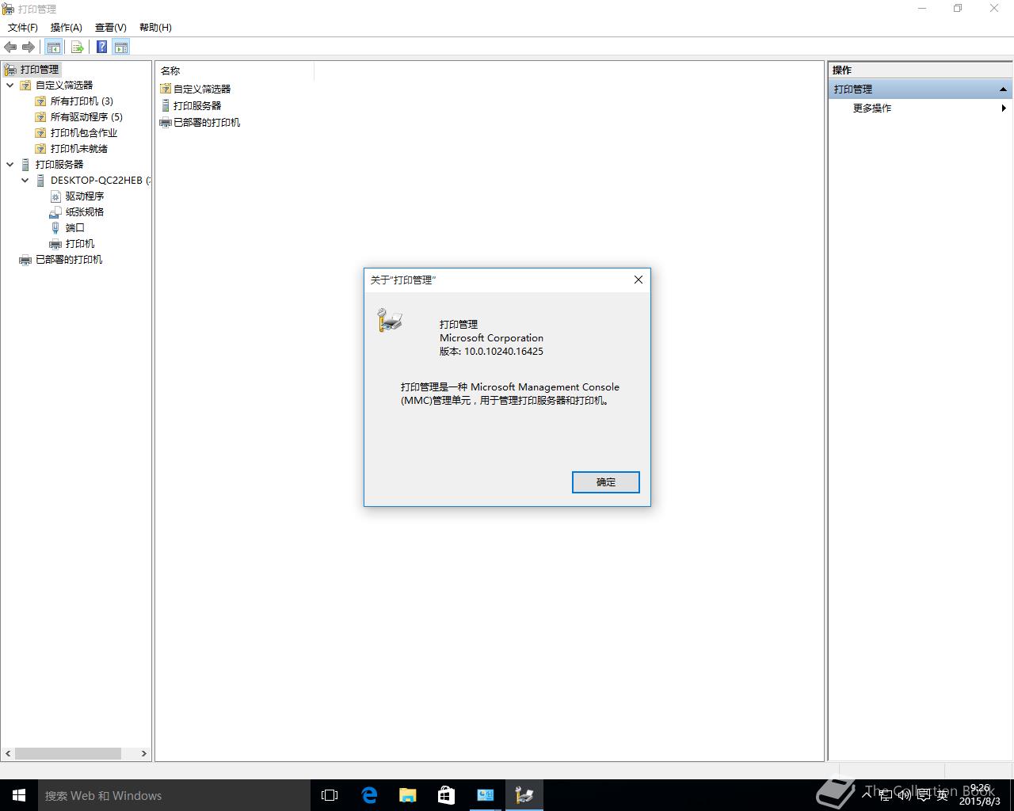Screen dimensions: 1014x811
Task: Open the 纸张规格 forms icon
Action: click(x=55, y=211)
